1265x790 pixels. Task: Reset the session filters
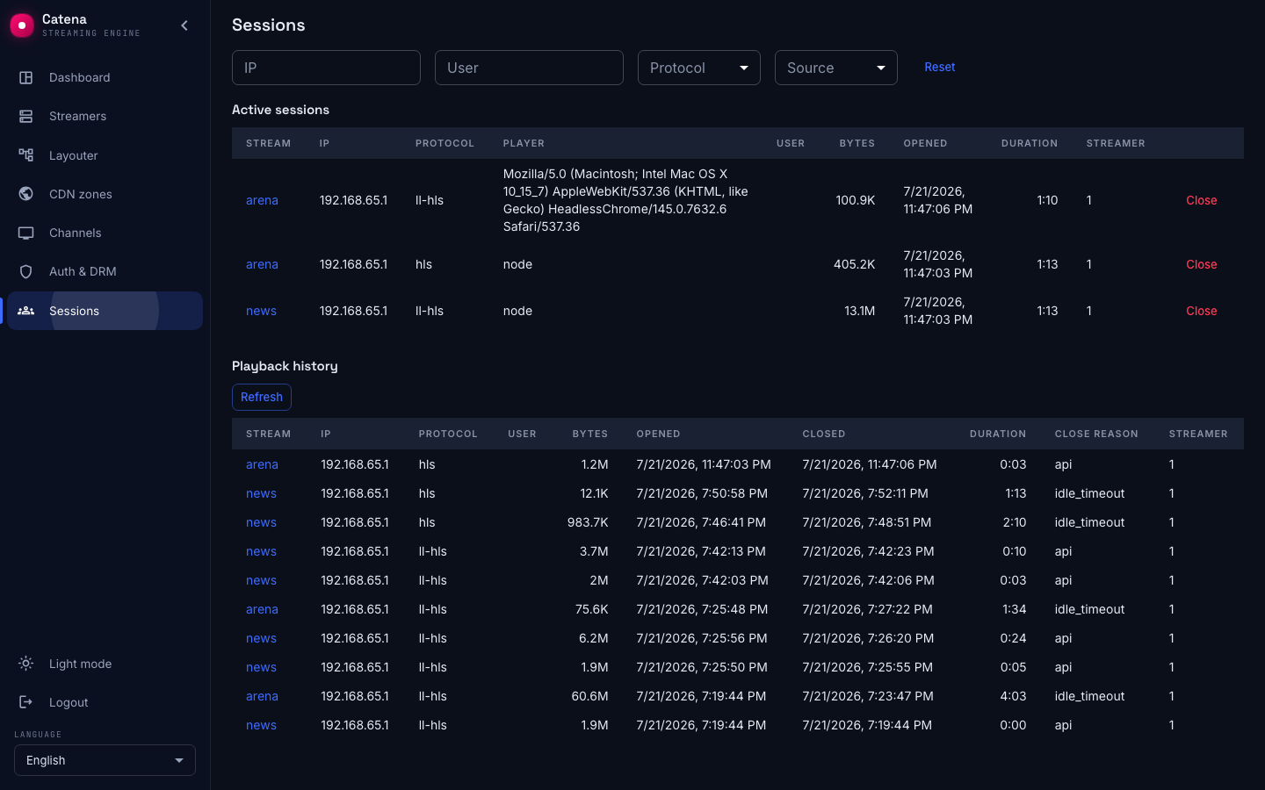click(939, 67)
